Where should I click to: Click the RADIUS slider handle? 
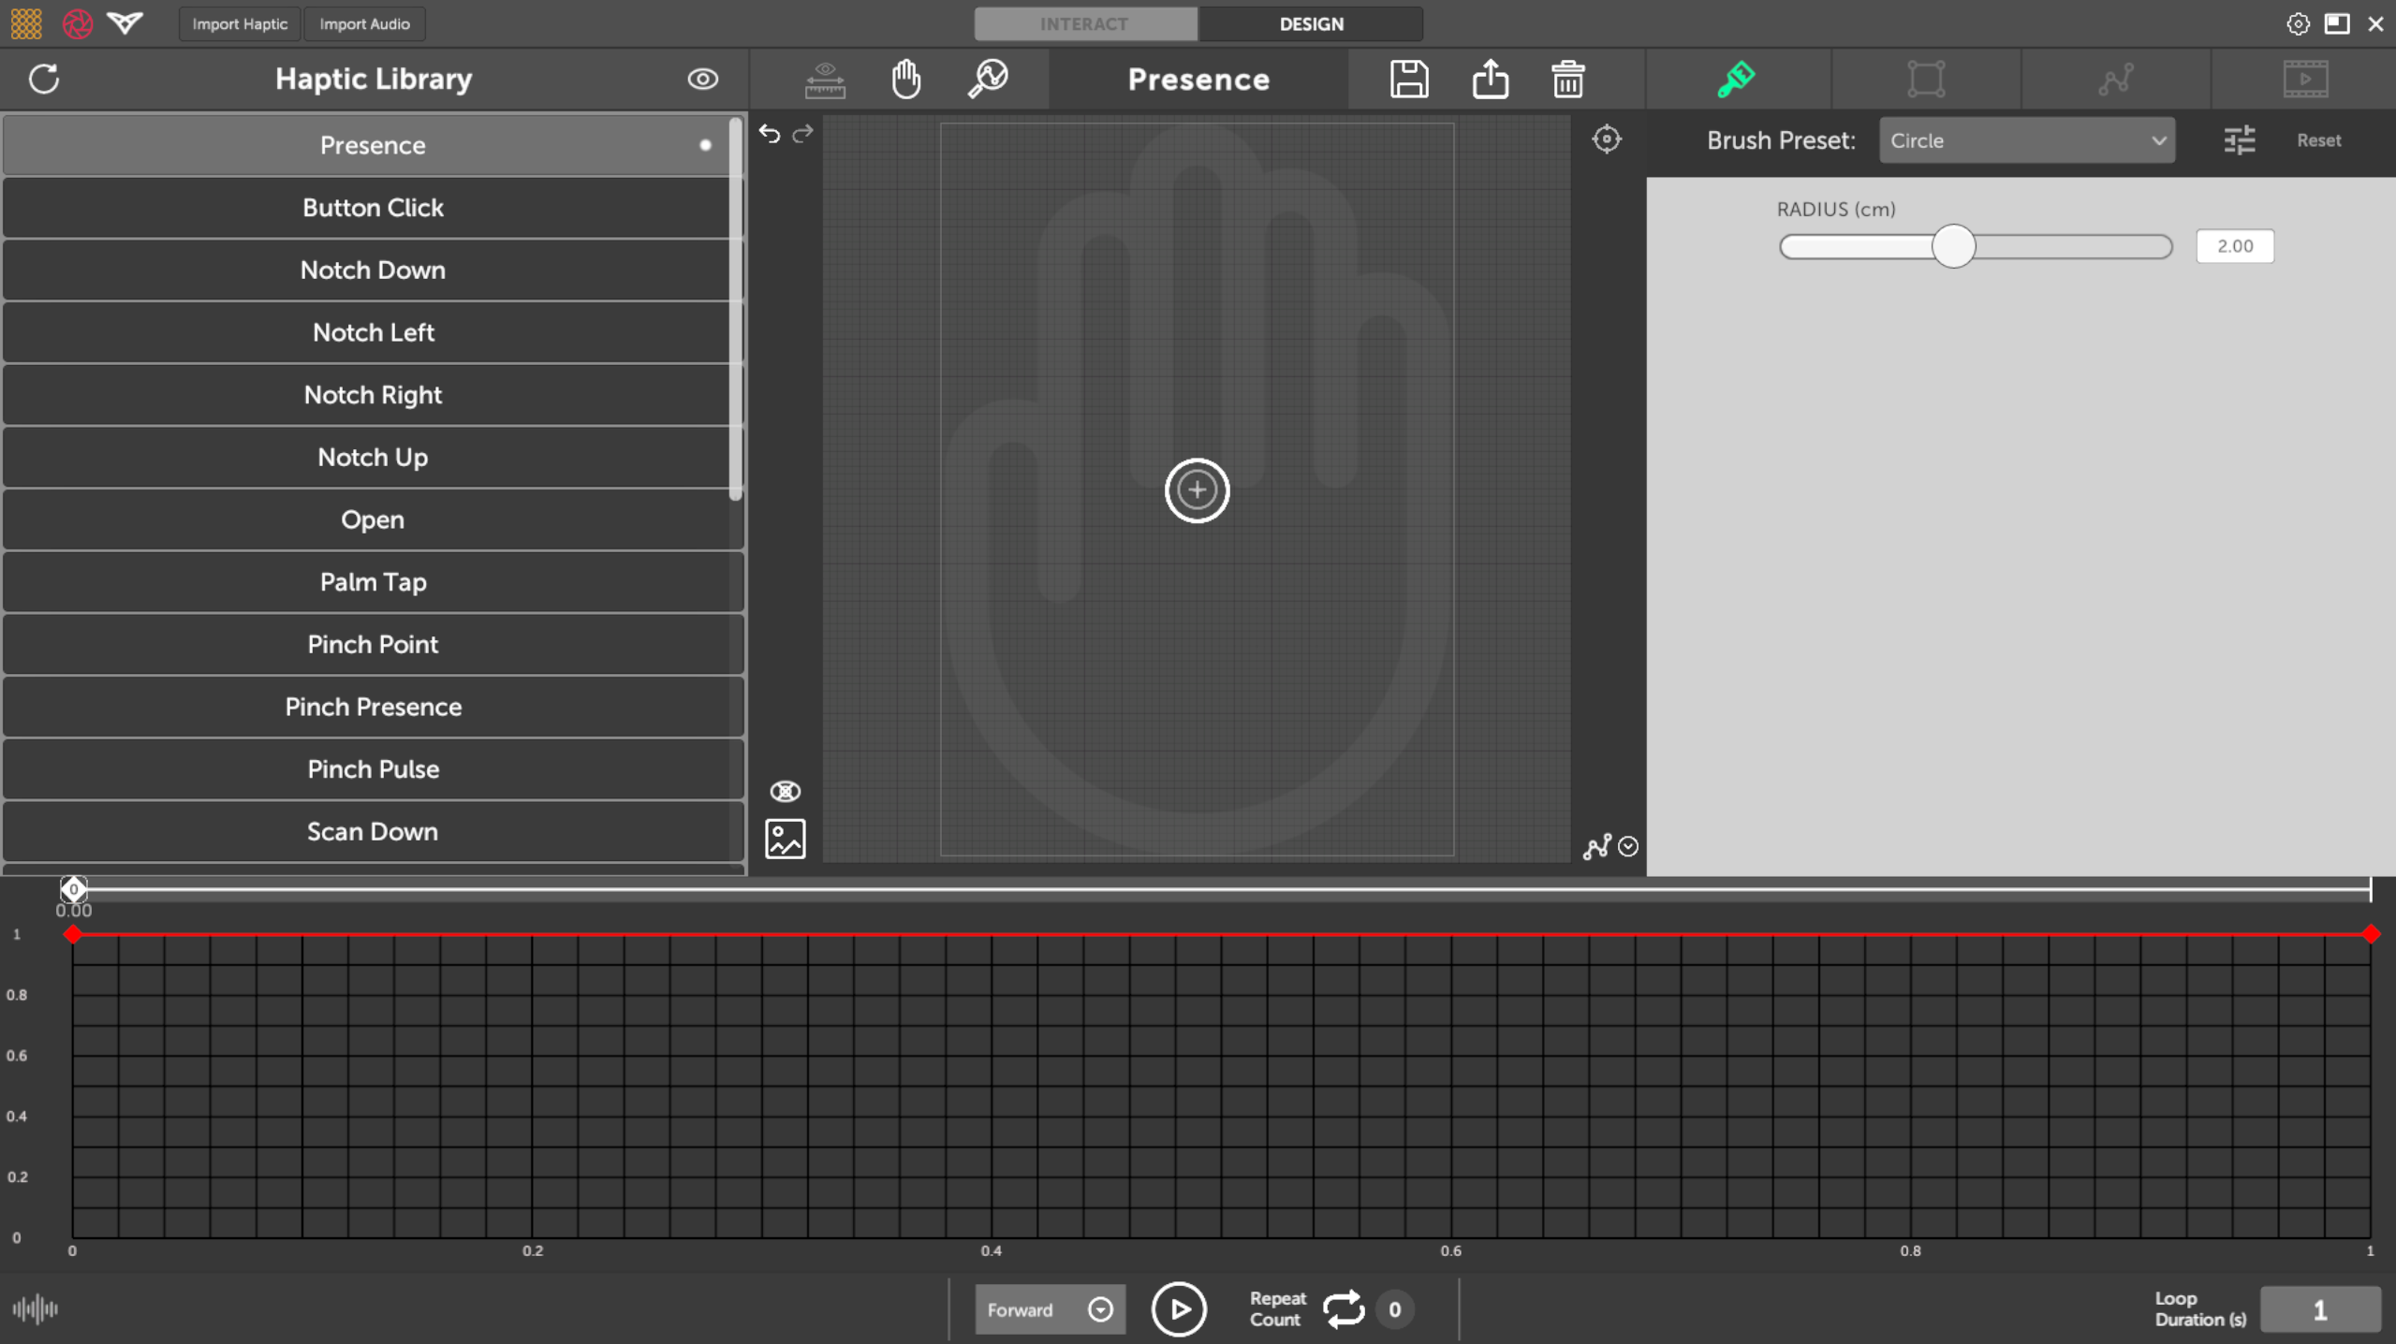[x=1953, y=246]
